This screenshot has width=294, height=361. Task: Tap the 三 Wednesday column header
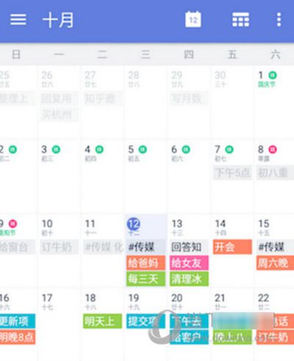[146, 54]
